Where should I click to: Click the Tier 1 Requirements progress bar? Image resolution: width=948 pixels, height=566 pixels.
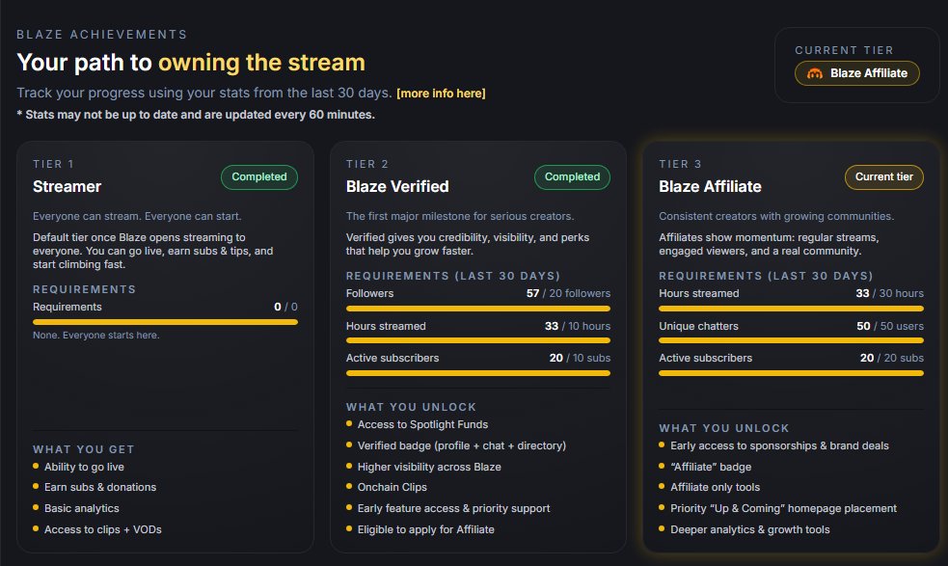pos(165,322)
